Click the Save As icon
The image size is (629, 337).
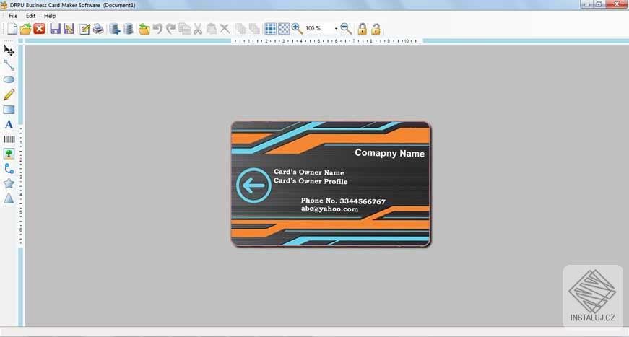point(69,29)
